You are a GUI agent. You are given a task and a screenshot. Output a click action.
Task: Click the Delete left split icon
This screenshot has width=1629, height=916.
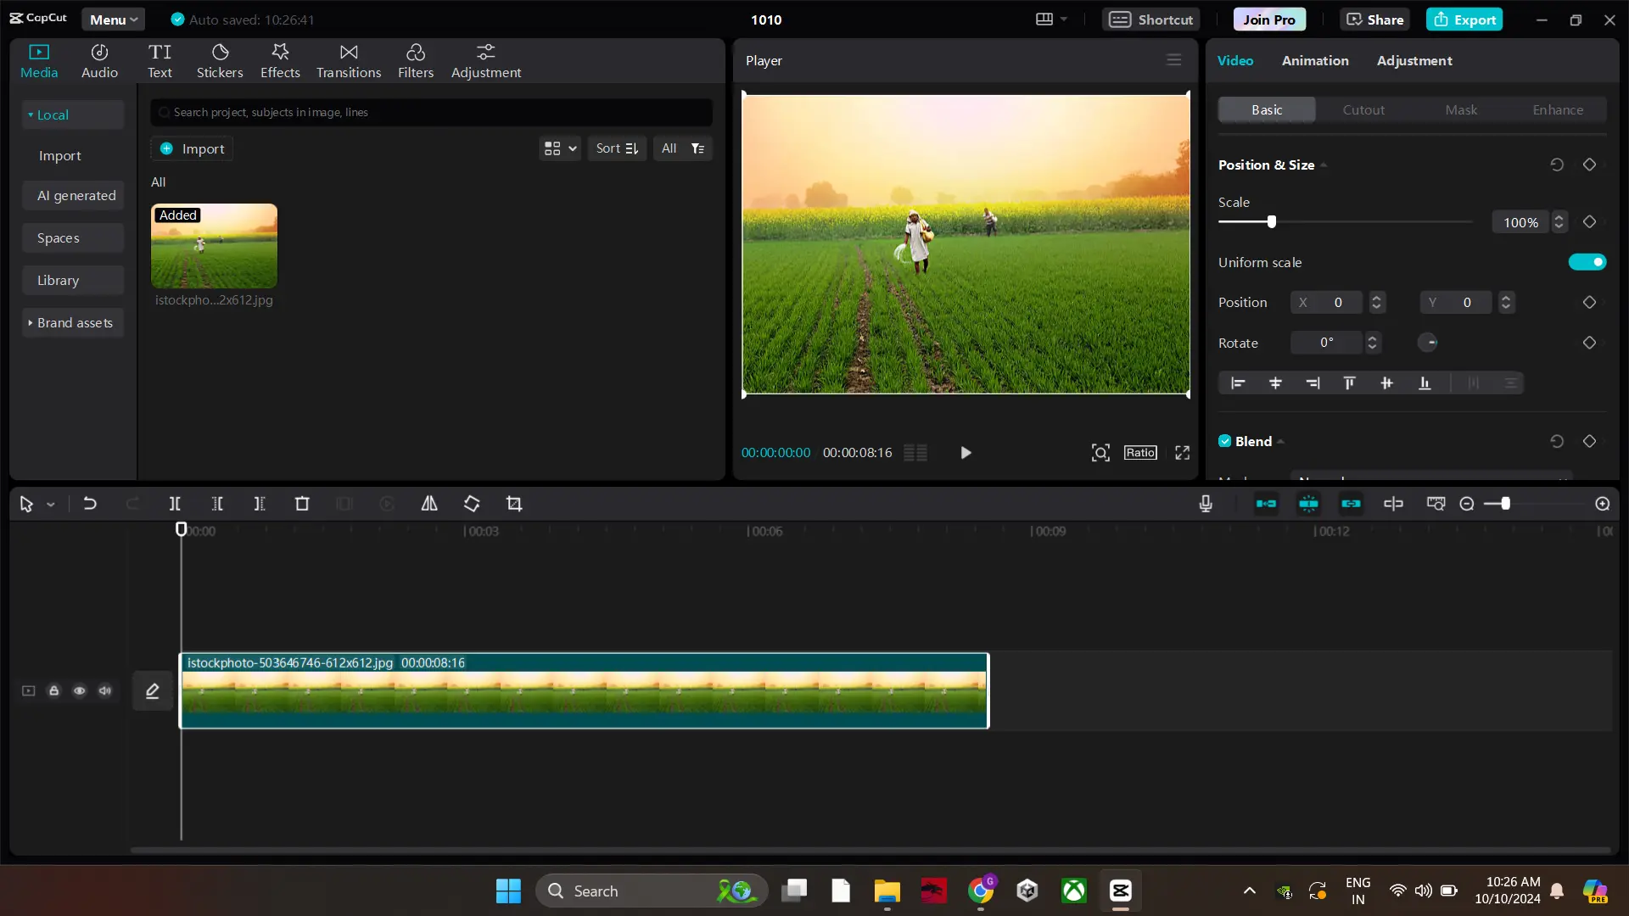[217, 504]
